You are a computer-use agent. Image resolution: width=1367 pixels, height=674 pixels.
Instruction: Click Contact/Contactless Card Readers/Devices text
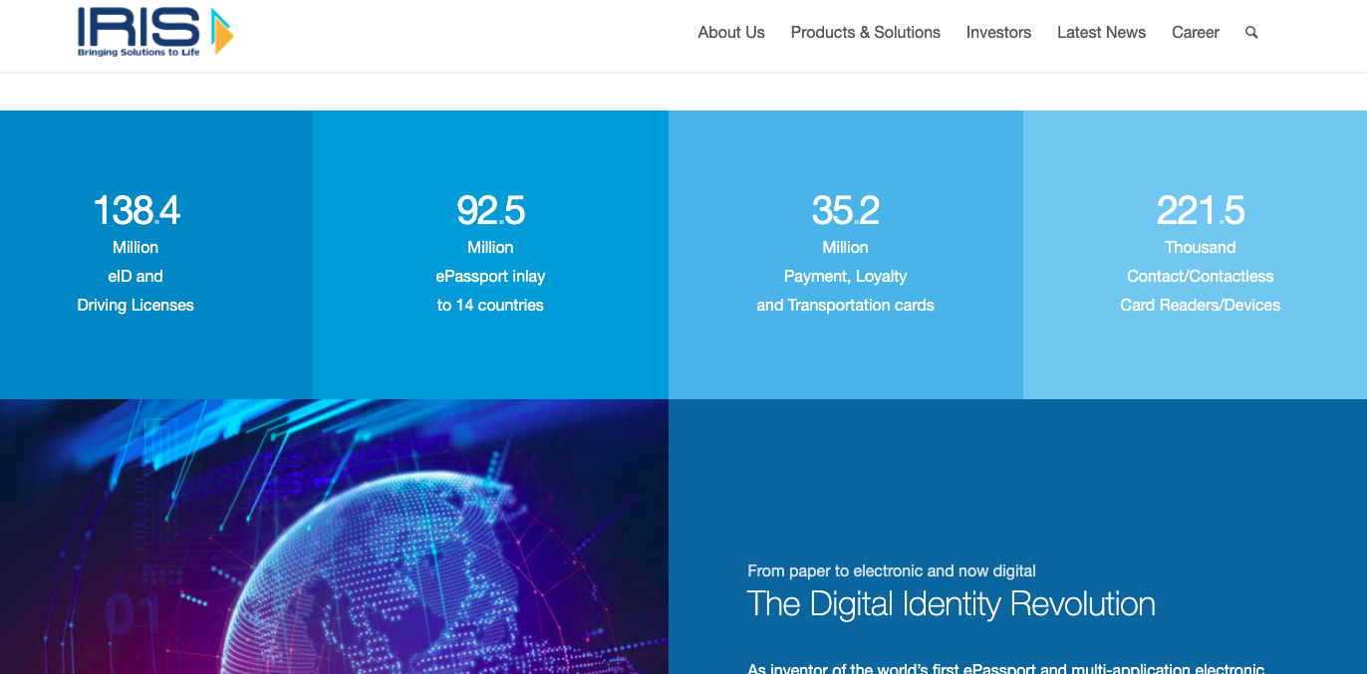tap(1200, 291)
